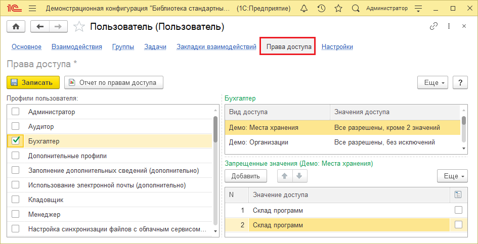Close the Пользователь form with X
Screen dimensions: 478x244
click(464, 26)
